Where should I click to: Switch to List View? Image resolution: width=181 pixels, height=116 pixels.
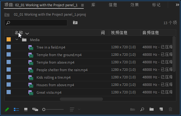point(16,109)
